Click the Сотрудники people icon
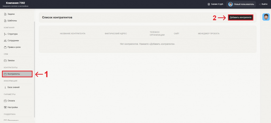The width and height of the screenshot is (271, 123). (x=5, y=40)
